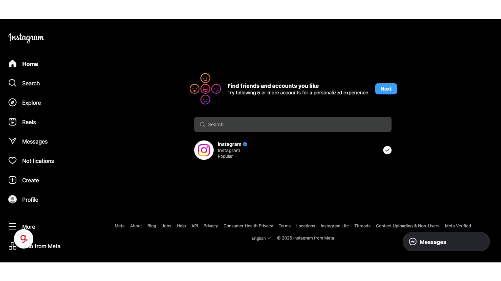The width and height of the screenshot is (501, 281).
Task: Click the Next button
Action: pos(386,89)
